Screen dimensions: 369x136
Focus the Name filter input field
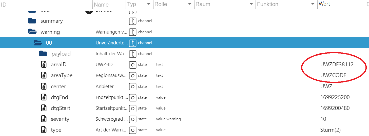pyautogui.click(x=109, y=5)
